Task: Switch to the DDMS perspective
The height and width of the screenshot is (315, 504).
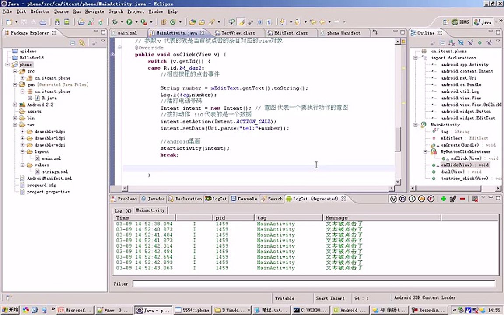Action: 461,22
